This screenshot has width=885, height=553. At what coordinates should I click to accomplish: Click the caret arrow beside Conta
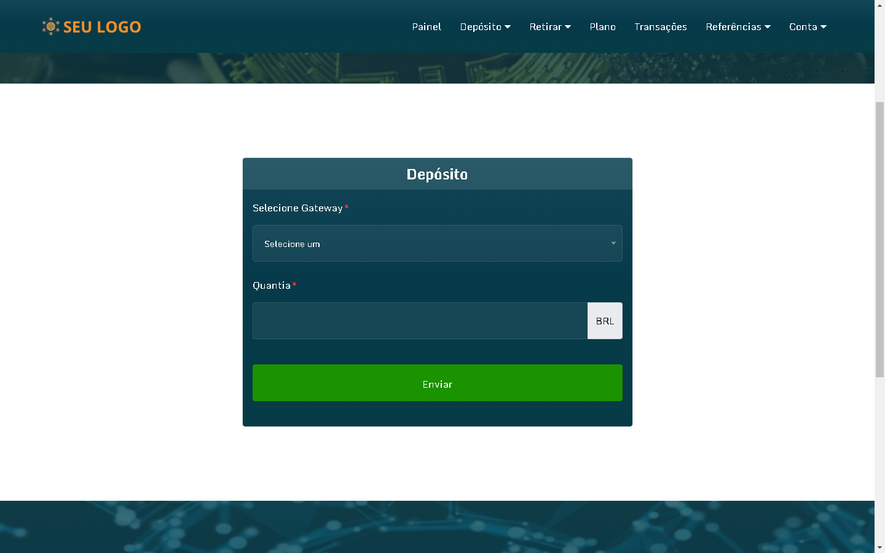(824, 27)
